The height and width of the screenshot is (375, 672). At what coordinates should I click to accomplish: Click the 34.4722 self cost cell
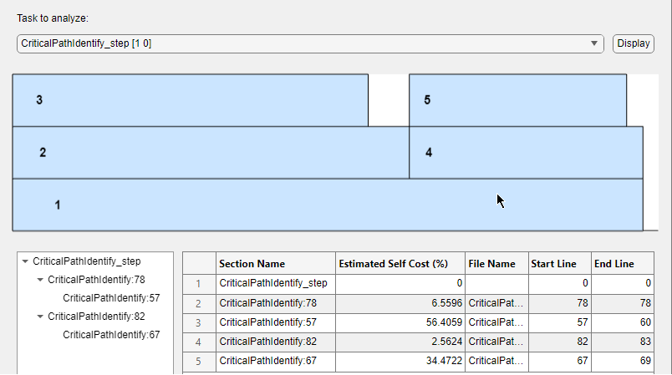(400, 361)
